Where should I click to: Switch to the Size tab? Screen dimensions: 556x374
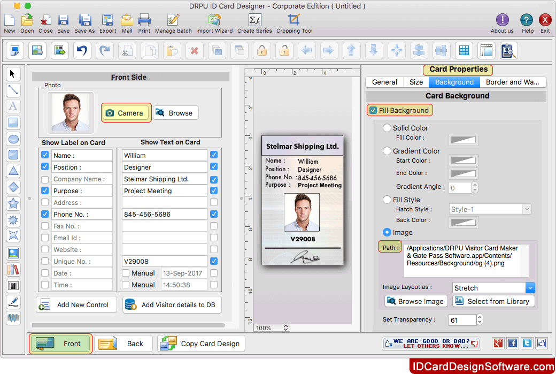416,82
